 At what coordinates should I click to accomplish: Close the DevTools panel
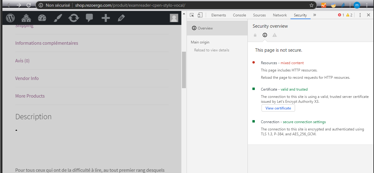(x=368, y=15)
